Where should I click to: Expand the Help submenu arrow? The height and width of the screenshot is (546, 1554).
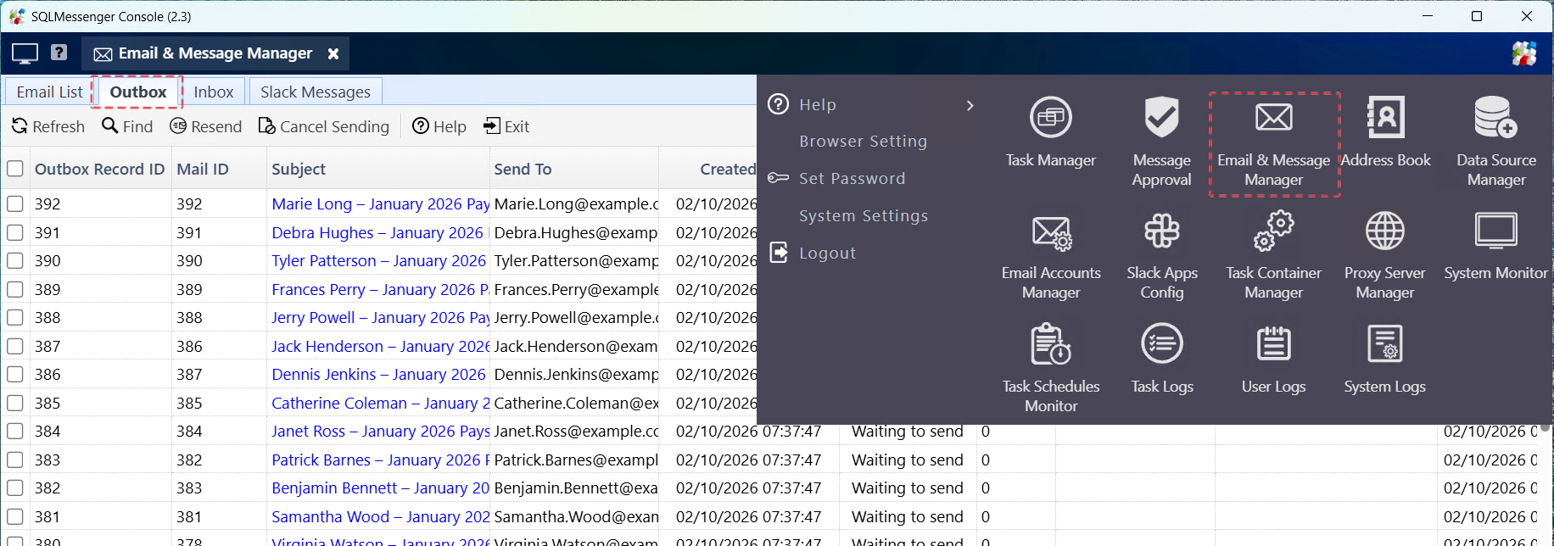tap(970, 105)
